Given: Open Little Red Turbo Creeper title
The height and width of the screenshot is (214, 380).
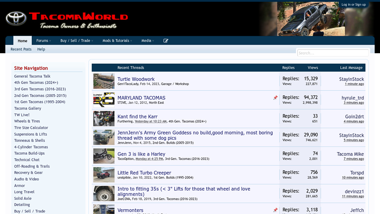Looking at the screenshot, I should pyautogui.click(x=144, y=173).
